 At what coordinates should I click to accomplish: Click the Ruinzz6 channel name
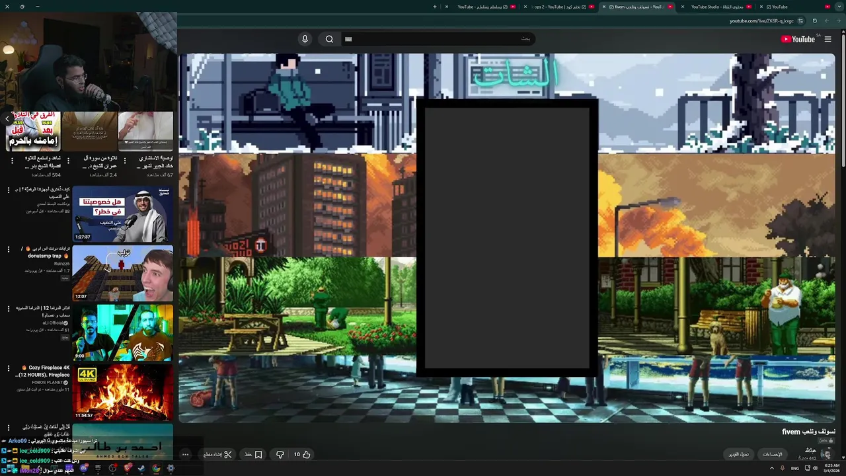(61, 264)
